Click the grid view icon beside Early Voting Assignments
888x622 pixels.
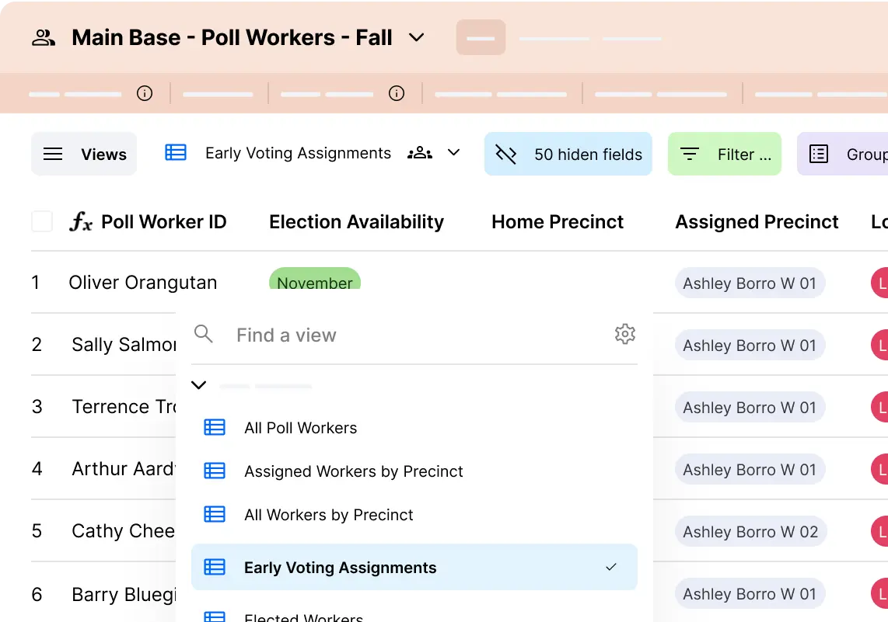176,152
